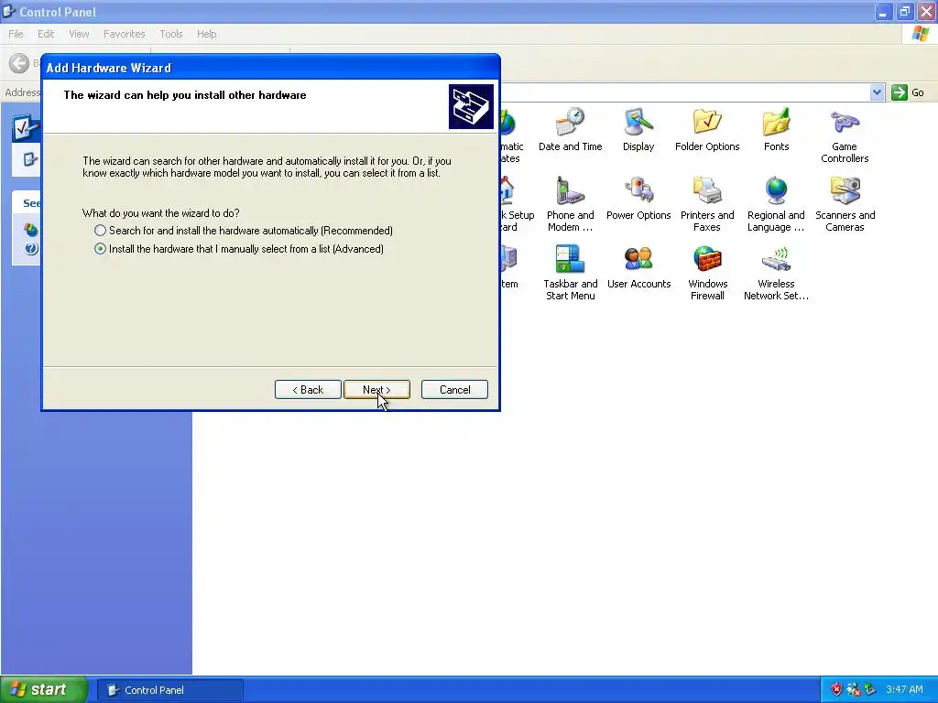Viewport: 938px width, 703px height.
Task: Click the Go arrow icon in address bar
Action: 899,92
